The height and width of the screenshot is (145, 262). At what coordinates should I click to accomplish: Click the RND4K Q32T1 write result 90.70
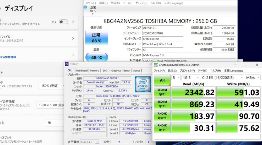click(238, 116)
